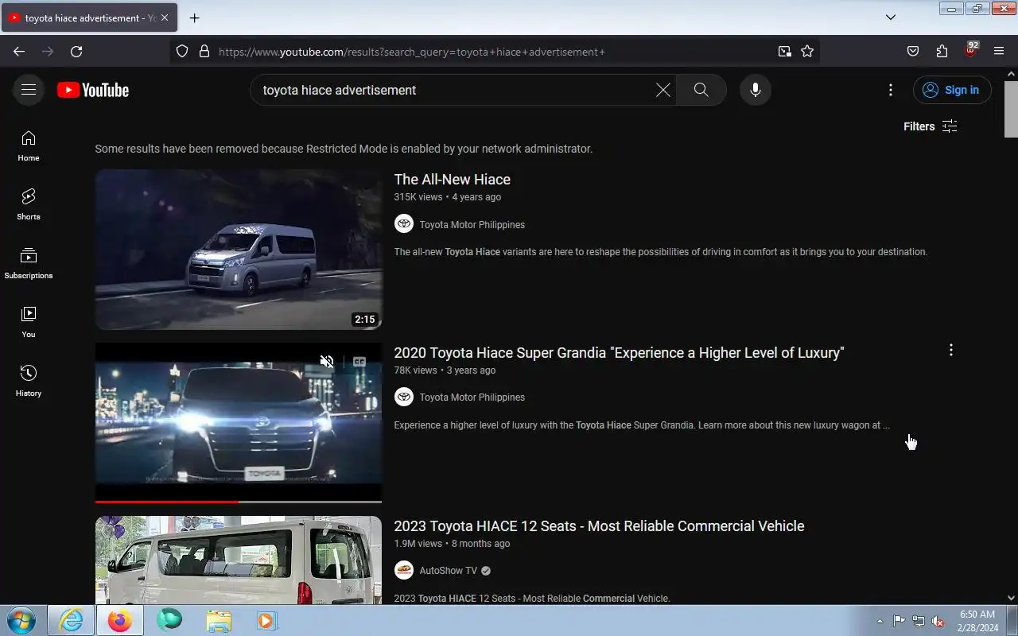Clear the search box with X
This screenshot has height=636, width=1018.
pyautogui.click(x=662, y=90)
